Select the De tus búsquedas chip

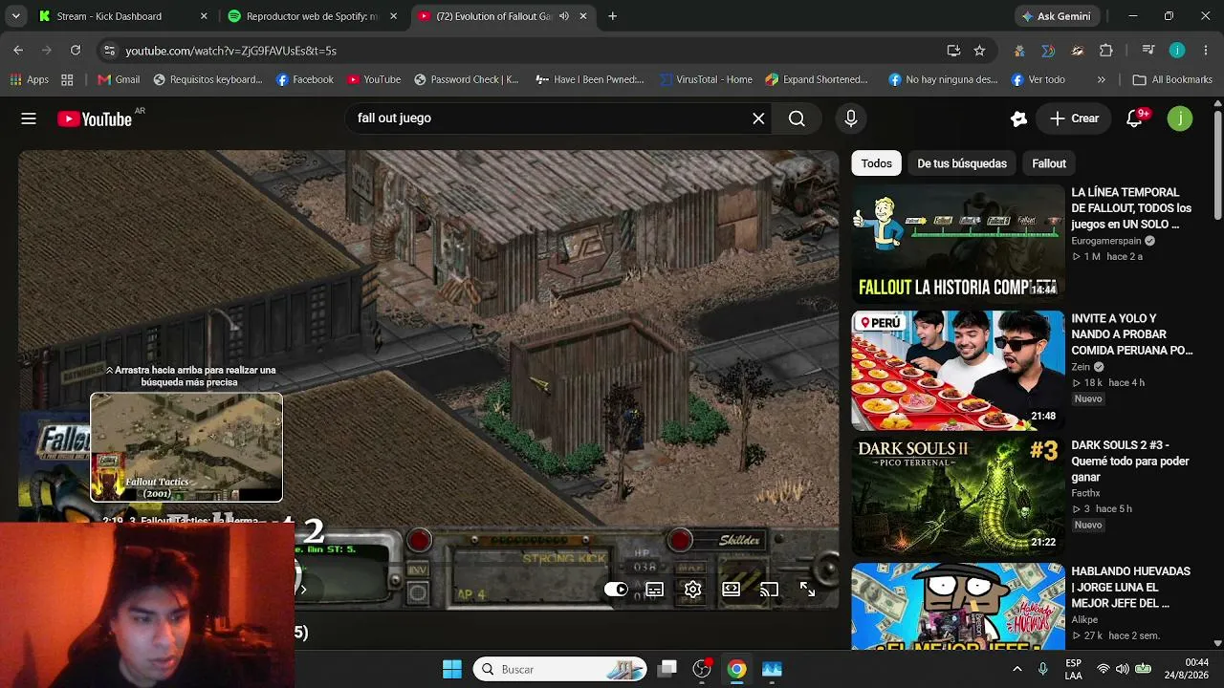pos(962,163)
